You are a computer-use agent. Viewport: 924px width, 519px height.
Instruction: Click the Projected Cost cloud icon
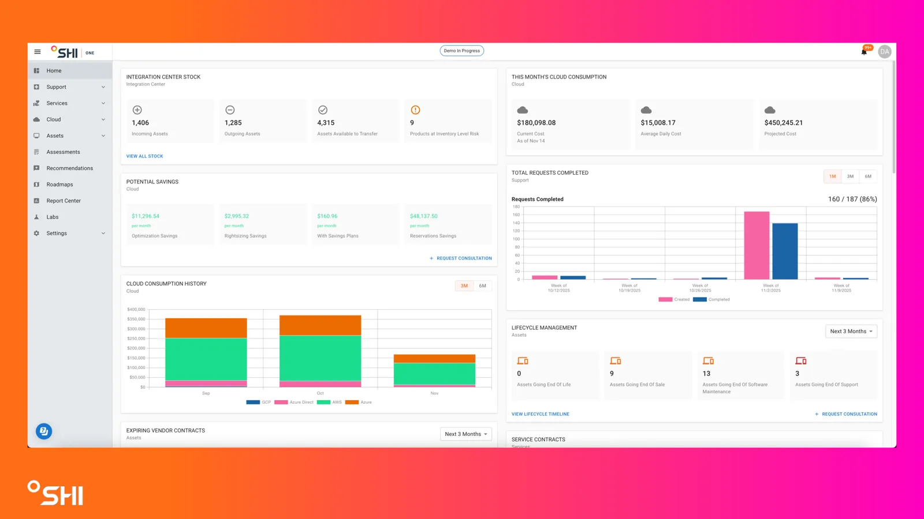click(x=770, y=110)
